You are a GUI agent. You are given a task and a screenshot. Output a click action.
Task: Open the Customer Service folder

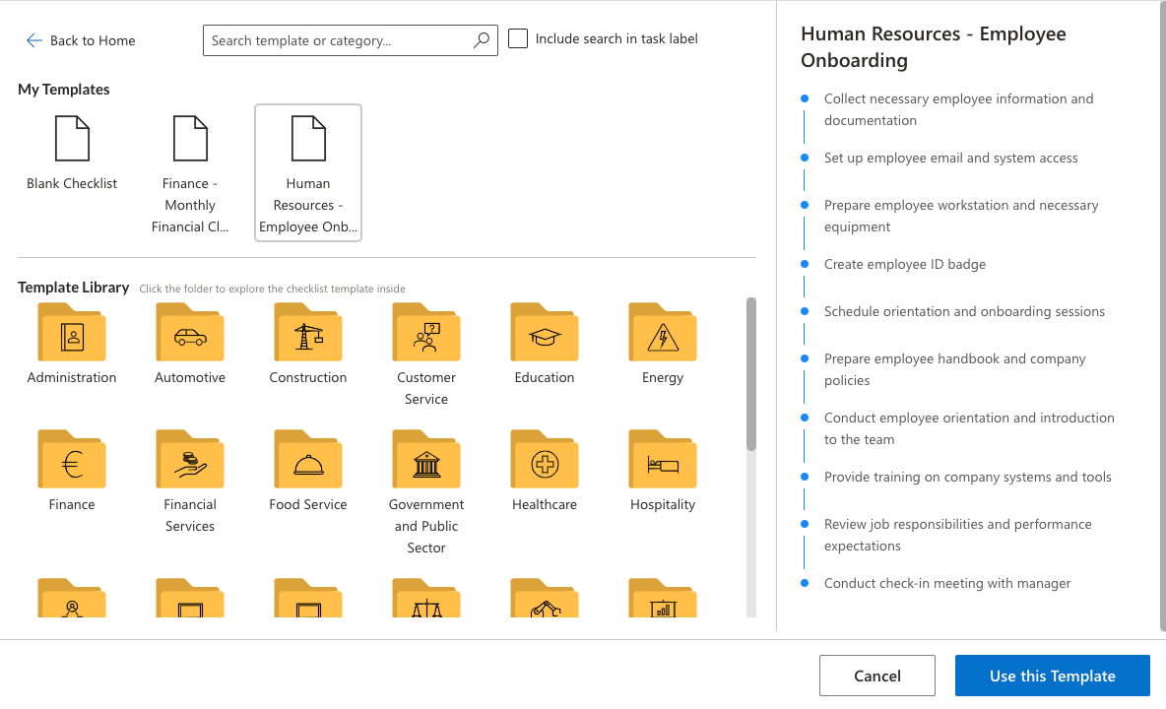[426, 335]
